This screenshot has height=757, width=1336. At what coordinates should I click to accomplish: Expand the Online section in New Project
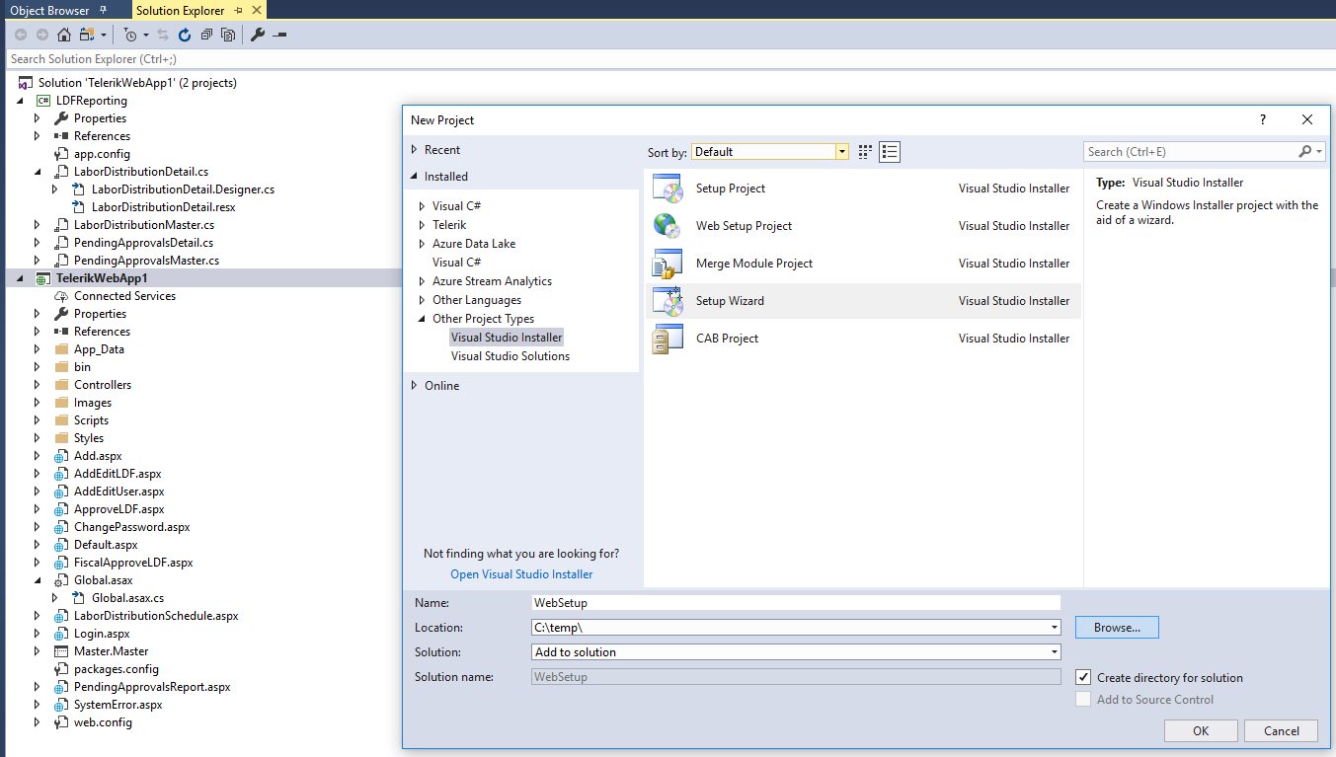click(415, 386)
